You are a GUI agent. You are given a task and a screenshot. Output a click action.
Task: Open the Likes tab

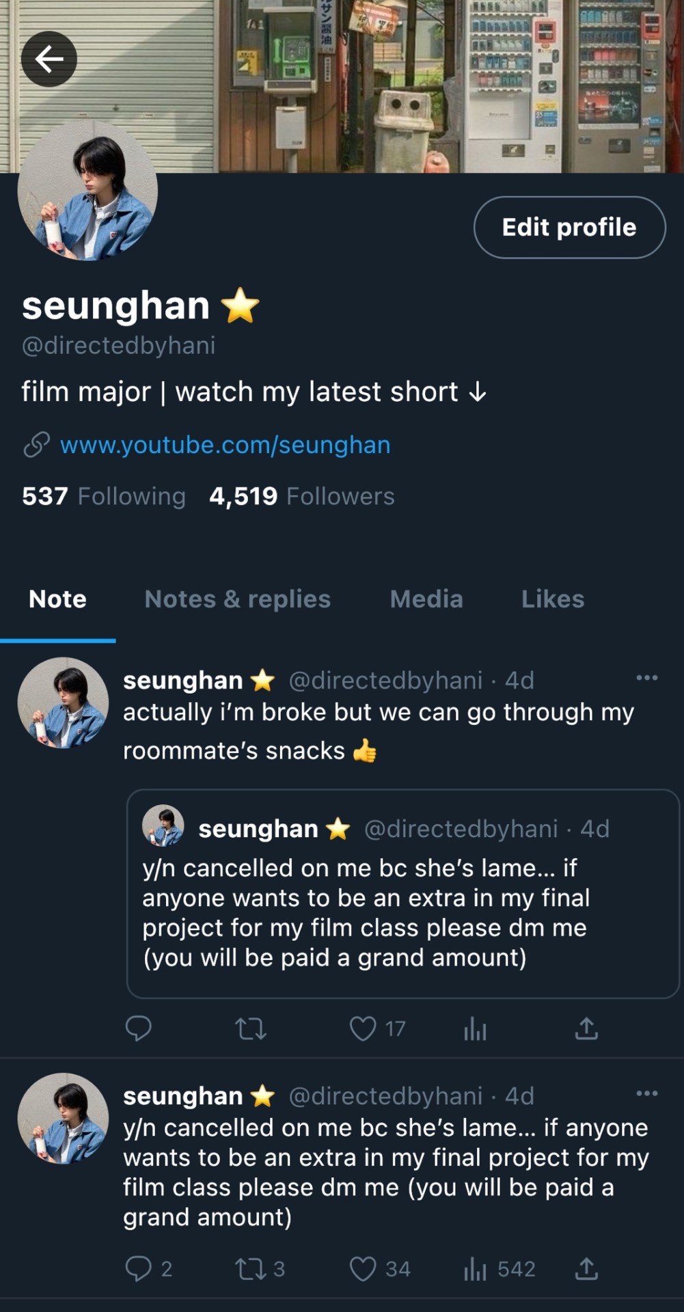click(x=553, y=599)
